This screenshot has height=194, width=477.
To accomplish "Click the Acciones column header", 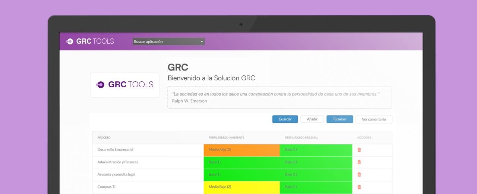I will pos(364,138).
